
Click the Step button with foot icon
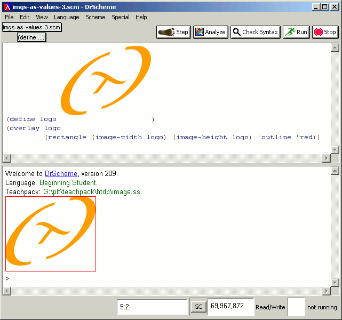click(173, 32)
